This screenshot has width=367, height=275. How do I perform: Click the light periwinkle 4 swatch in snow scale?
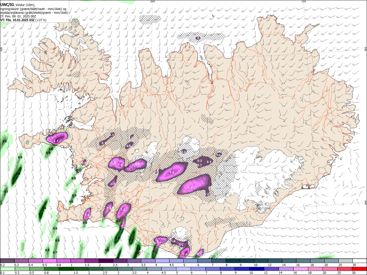(x=162, y=261)
